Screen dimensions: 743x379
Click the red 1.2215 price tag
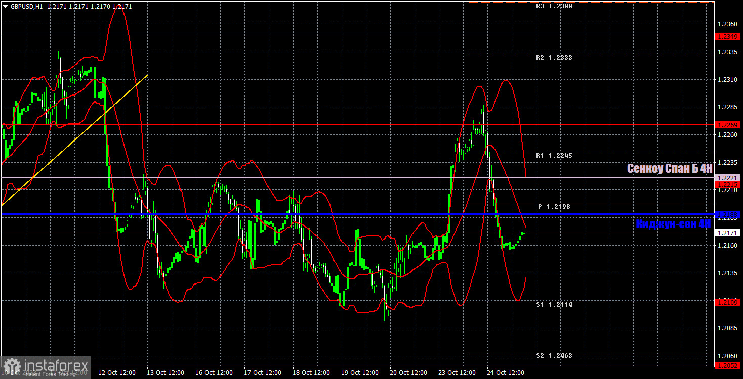(728, 184)
